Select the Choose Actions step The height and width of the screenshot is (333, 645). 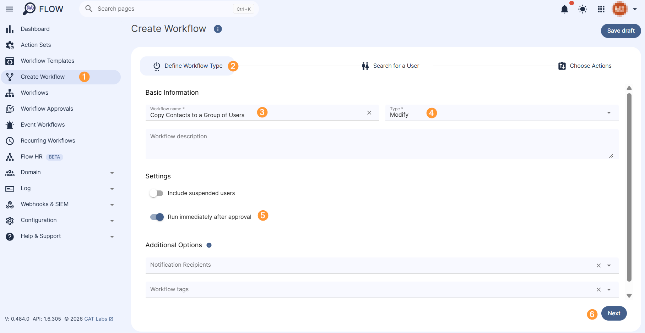585,66
